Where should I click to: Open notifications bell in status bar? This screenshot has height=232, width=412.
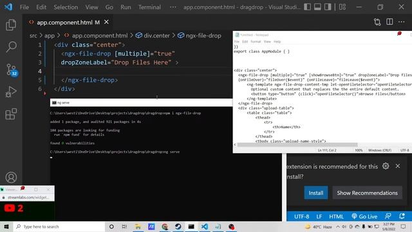click(402, 217)
